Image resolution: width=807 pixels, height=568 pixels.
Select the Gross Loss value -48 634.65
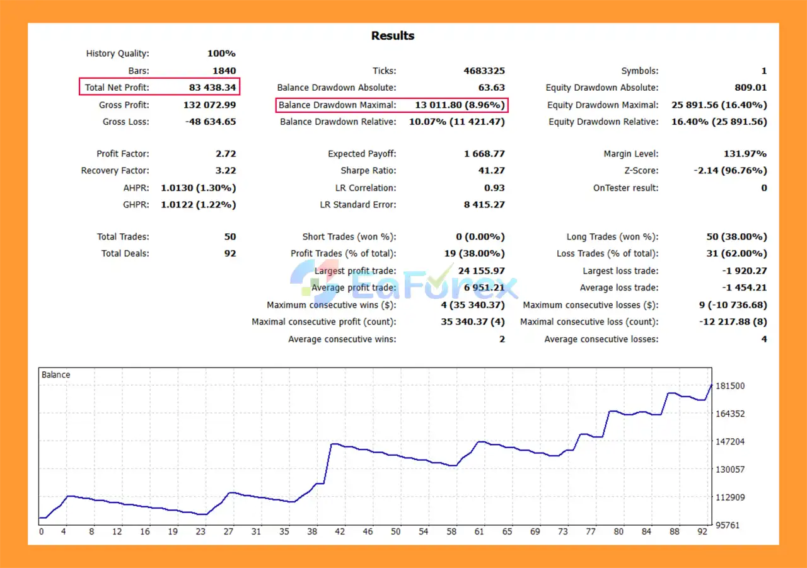[211, 122]
